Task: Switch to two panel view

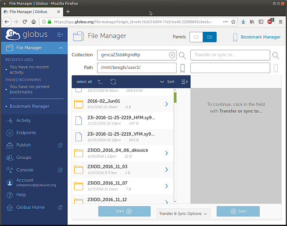Action: point(210,37)
